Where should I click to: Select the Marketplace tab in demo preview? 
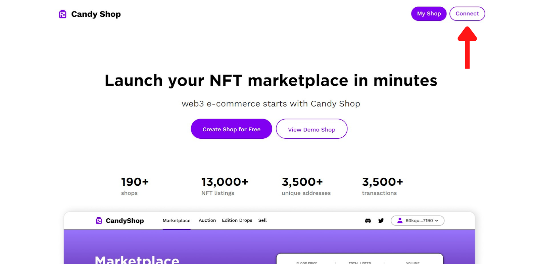point(177,221)
